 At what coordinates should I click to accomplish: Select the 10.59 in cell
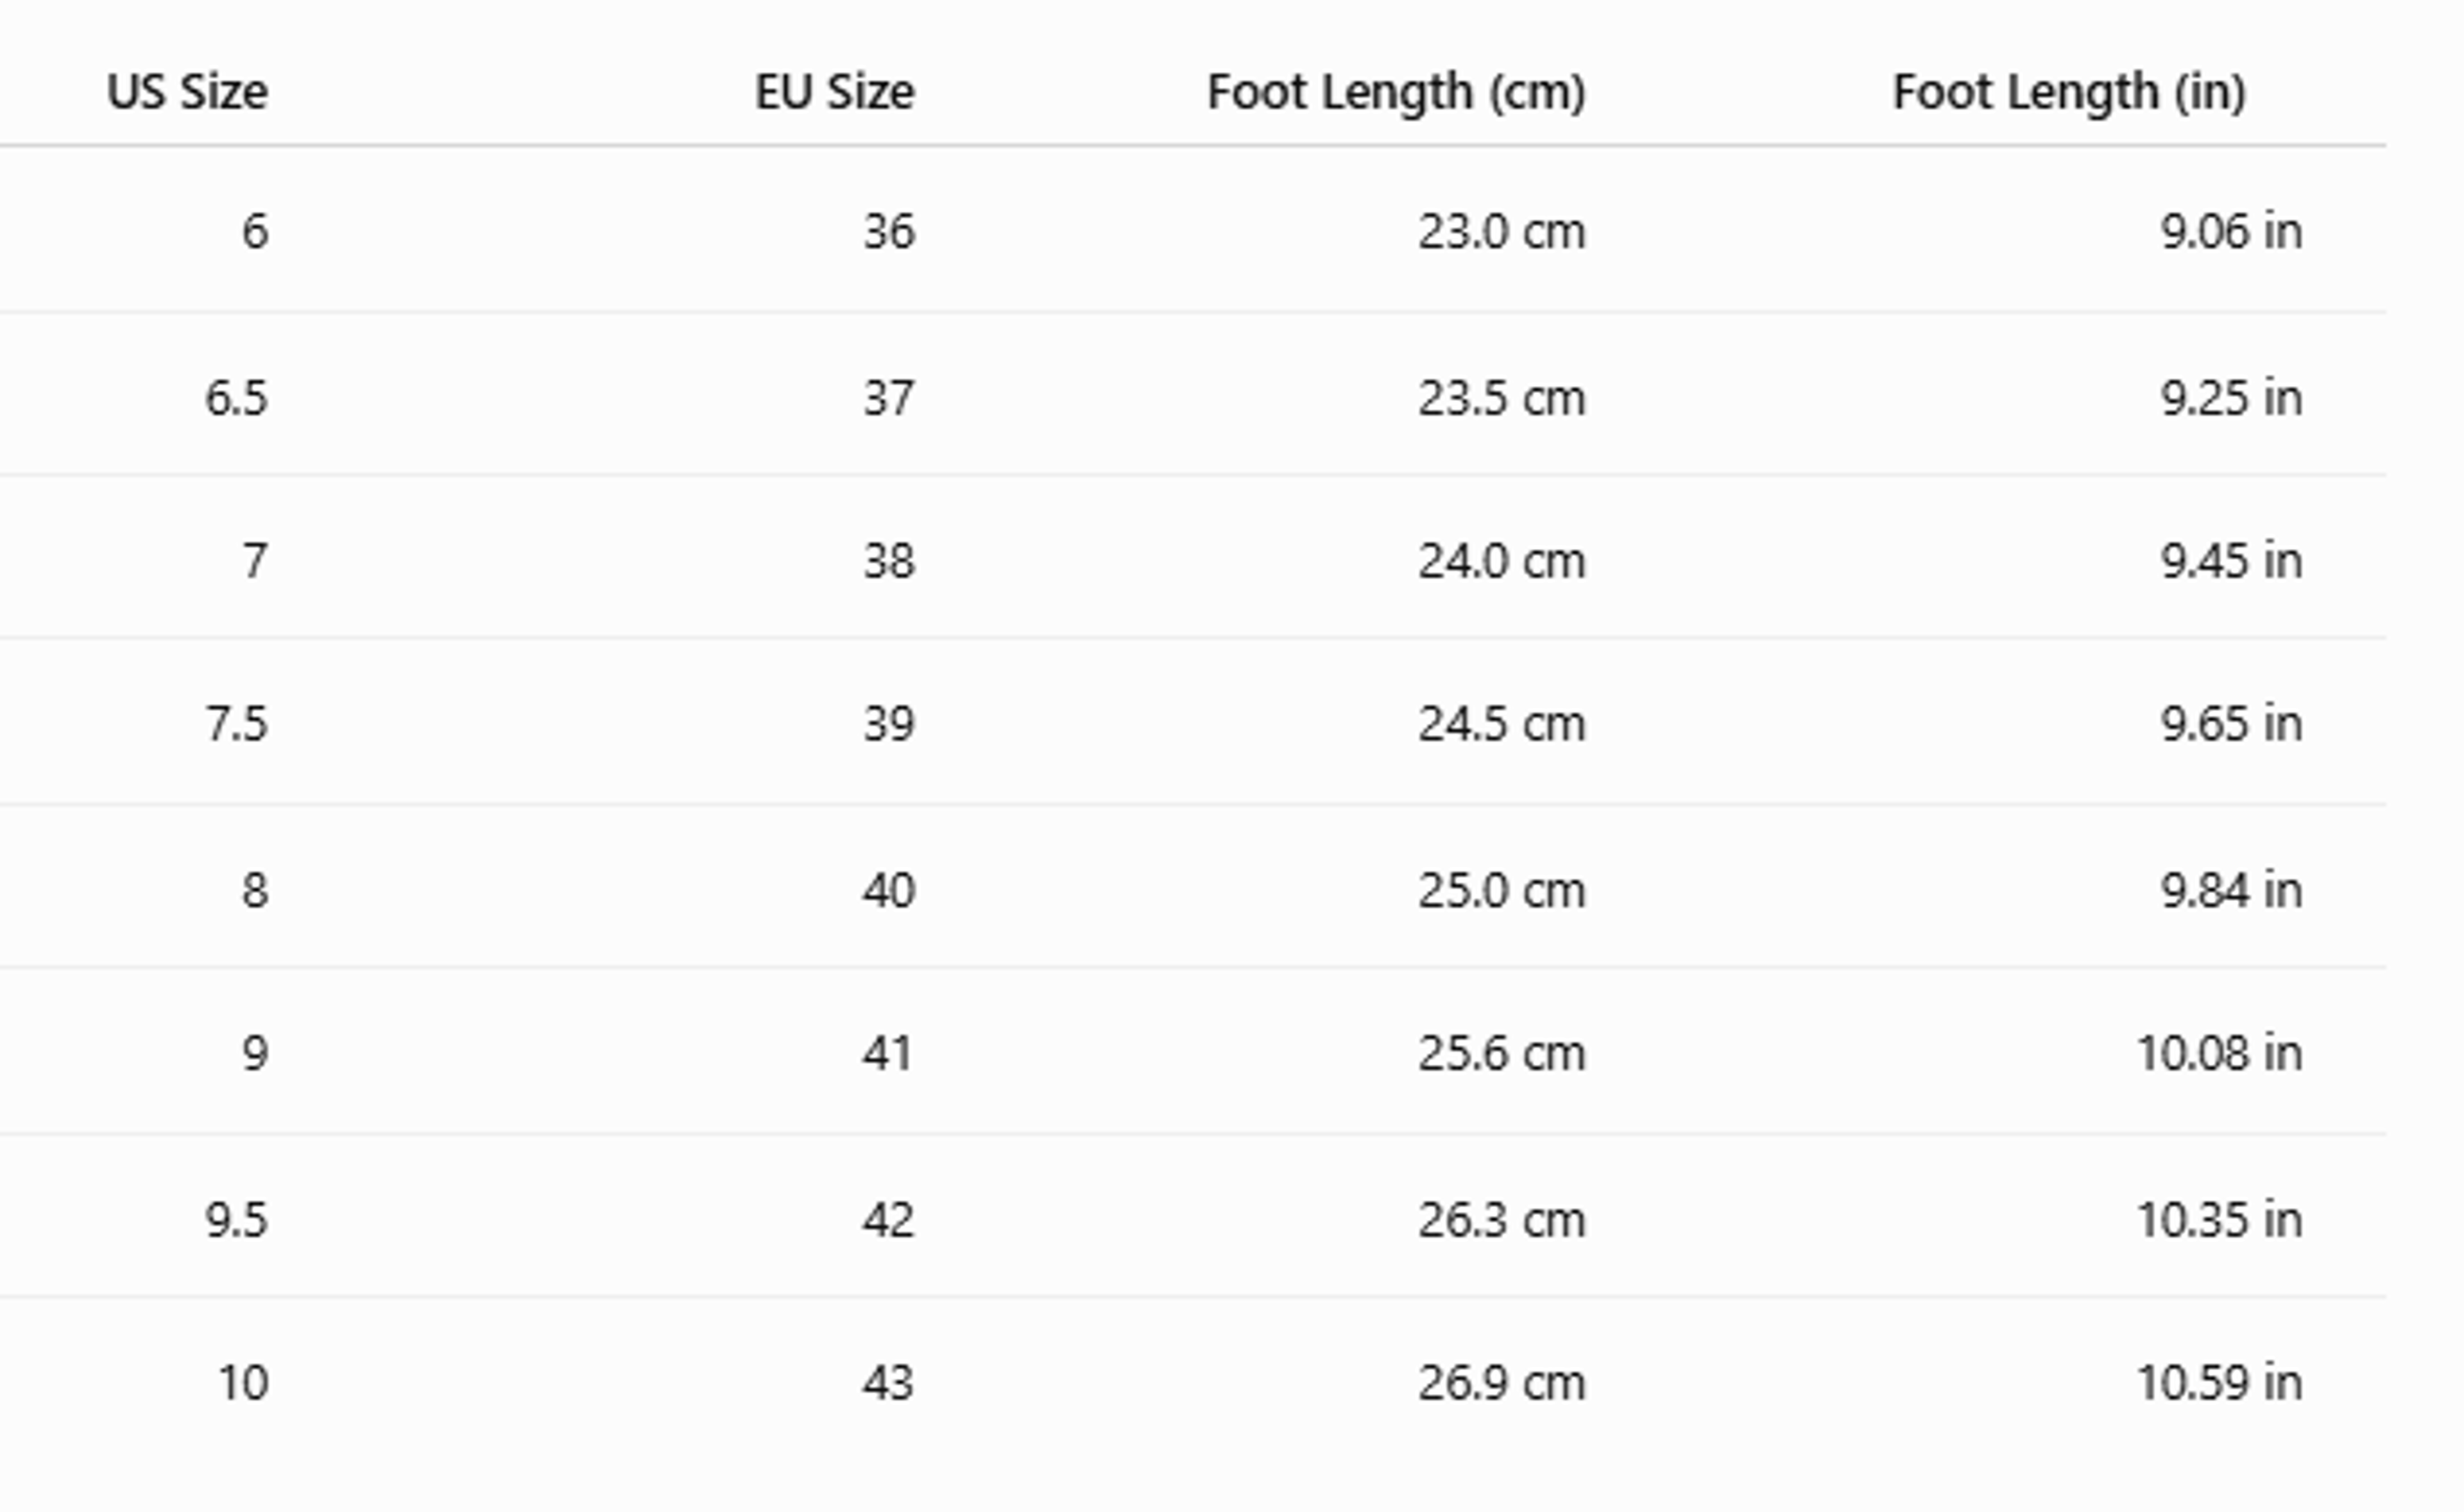click(2220, 1383)
